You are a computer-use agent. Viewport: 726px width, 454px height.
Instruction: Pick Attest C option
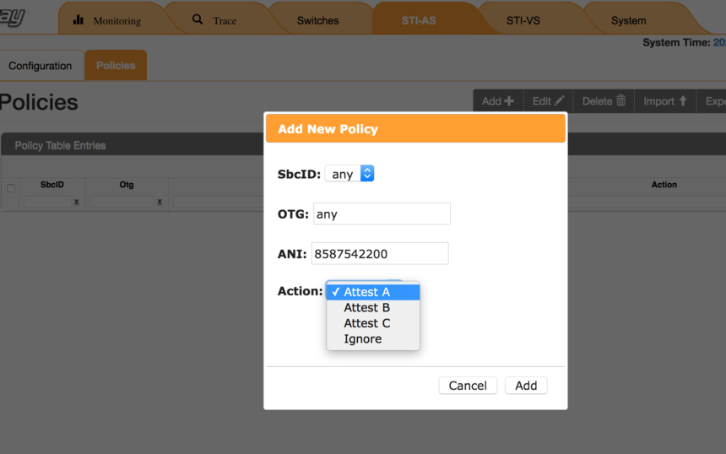[x=366, y=323]
